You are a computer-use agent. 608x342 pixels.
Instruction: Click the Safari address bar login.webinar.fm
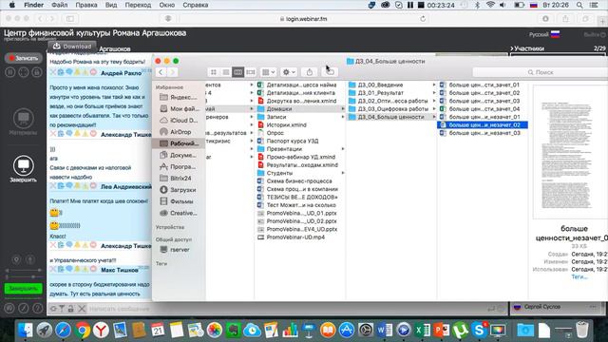click(303, 19)
